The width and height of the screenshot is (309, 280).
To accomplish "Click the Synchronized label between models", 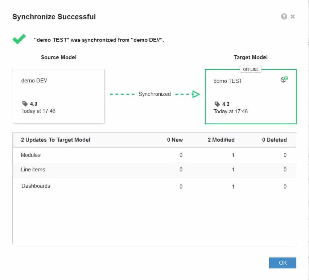I will (x=154, y=94).
